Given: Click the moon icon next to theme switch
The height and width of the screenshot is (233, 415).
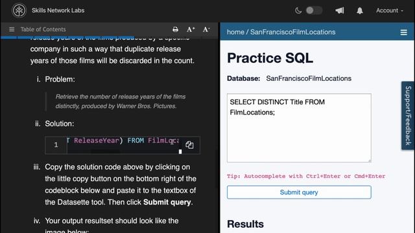Looking at the screenshot, I should [298, 10].
